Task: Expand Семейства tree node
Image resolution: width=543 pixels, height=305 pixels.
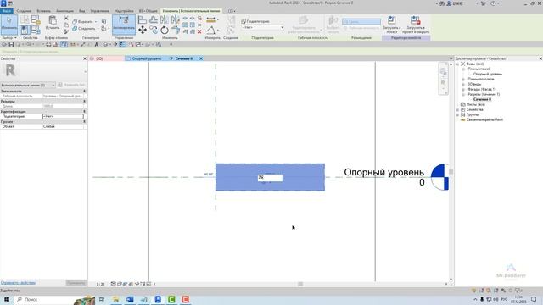Action: (458, 109)
